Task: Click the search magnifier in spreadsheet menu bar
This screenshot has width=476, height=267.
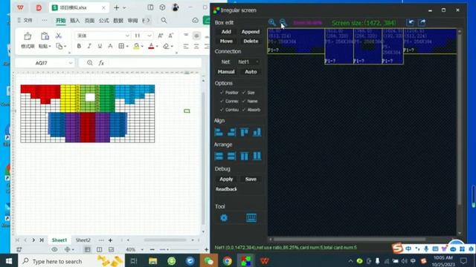Action: 164,20
